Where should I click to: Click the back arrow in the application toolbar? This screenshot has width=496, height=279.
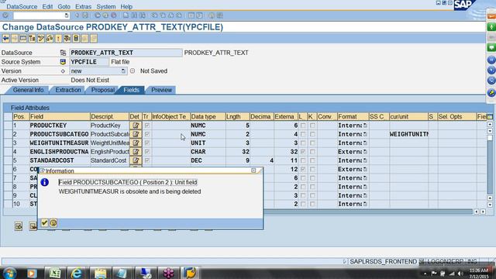coord(5,39)
